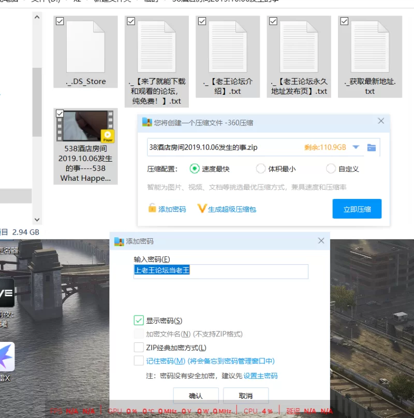This screenshot has height=418, width=414.
Task: Click the orange V super-compress icon
Action: (202, 208)
